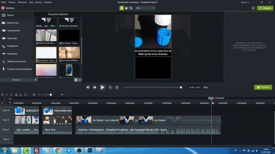Click the Split clip icon

coord(25,95)
